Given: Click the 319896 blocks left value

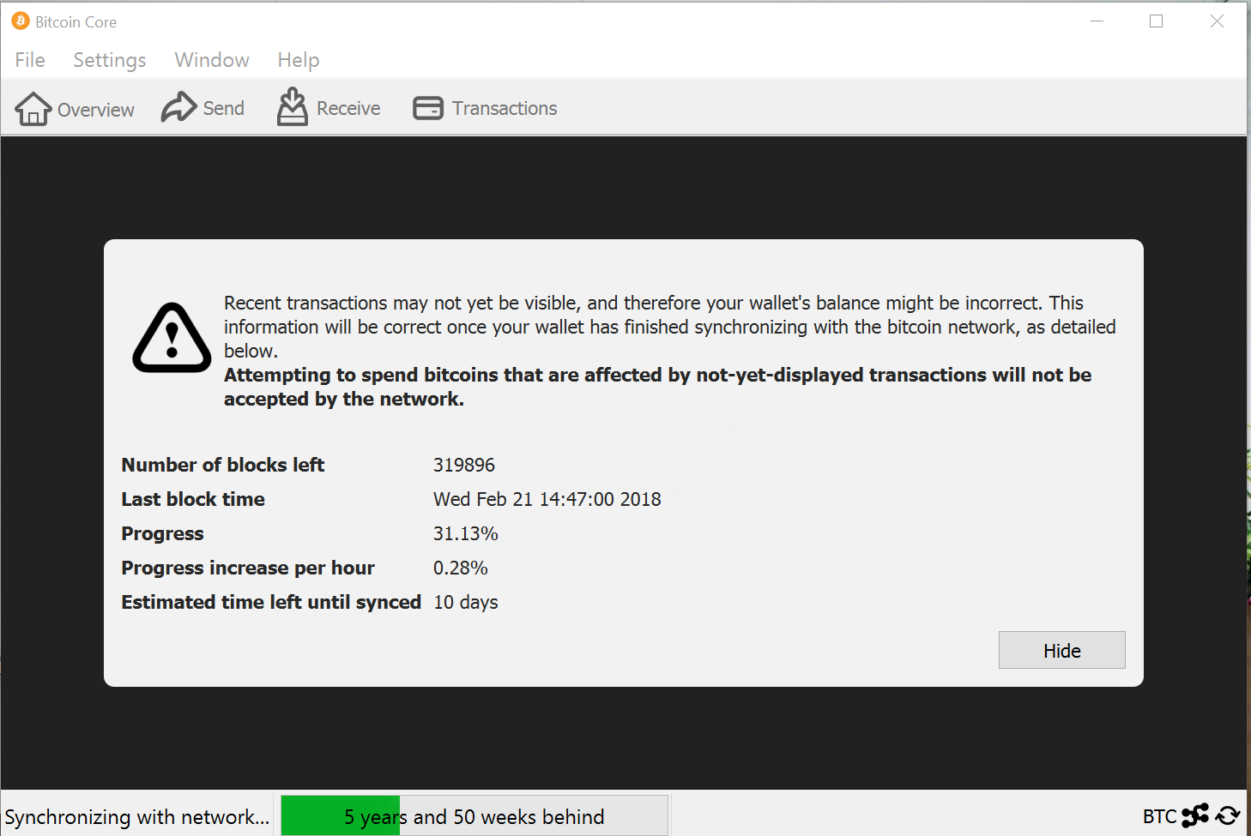Looking at the screenshot, I should (x=464, y=465).
